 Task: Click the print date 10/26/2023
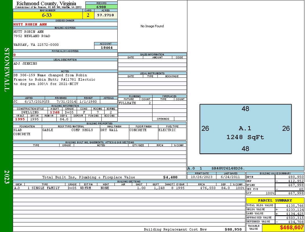click(202, 177)
